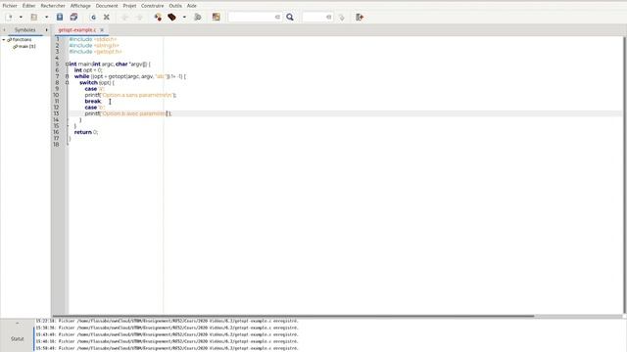The width and height of the screenshot is (627, 352).
Task: Open the build options dropdown arrow
Action: [184, 18]
